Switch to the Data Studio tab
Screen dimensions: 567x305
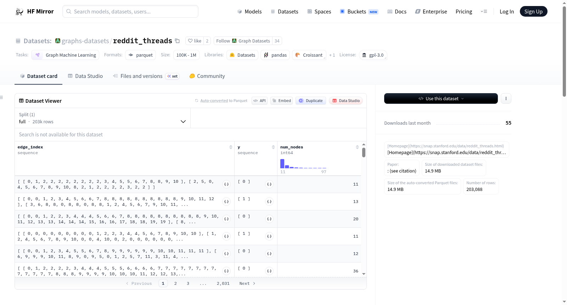coord(85,76)
